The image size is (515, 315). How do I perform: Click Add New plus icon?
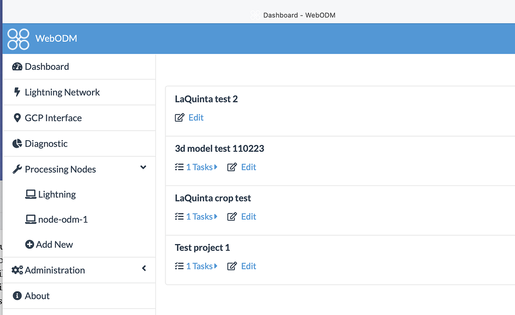click(x=30, y=245)
